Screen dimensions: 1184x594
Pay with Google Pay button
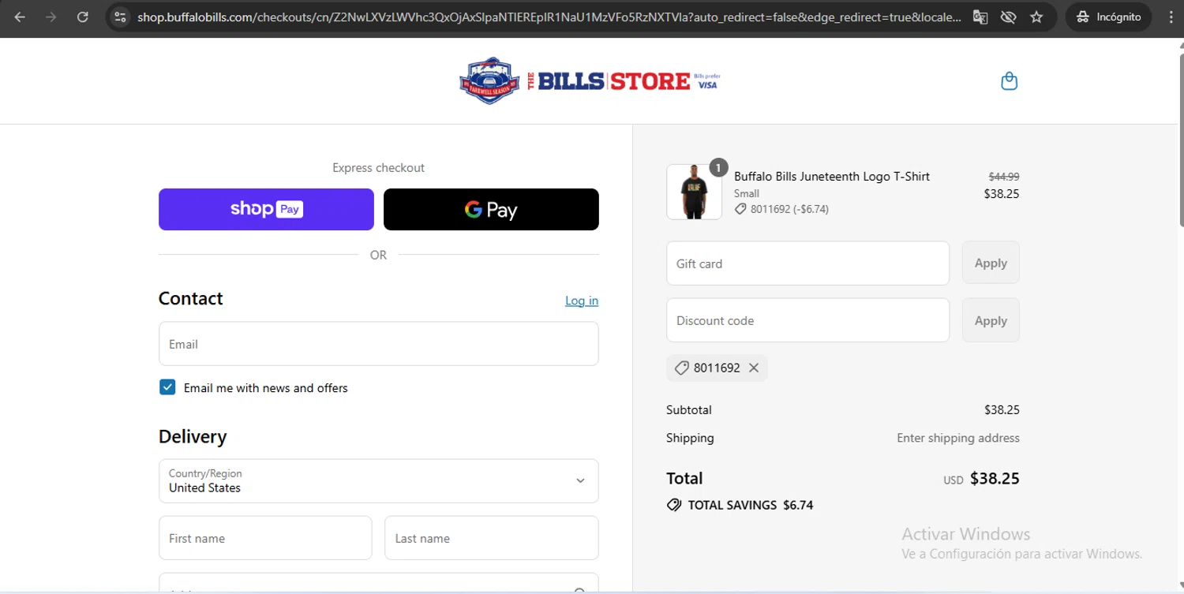[491, 209]
